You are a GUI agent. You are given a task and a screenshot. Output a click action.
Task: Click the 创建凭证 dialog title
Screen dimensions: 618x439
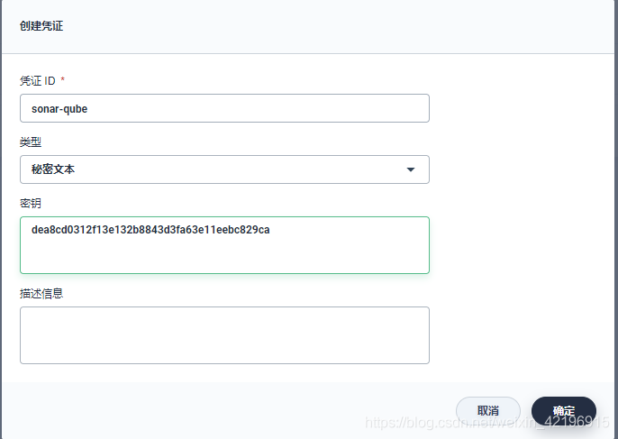click(41, 26)
